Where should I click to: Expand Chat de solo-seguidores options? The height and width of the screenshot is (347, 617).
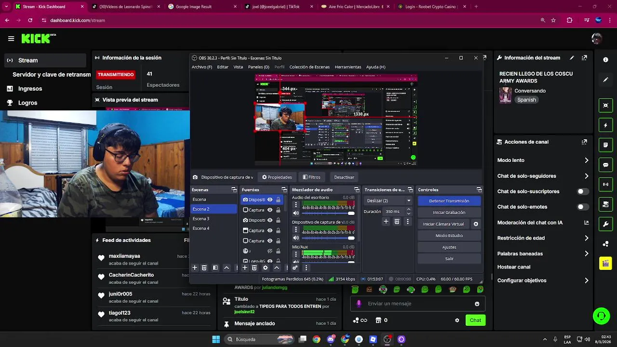(587, 176)
